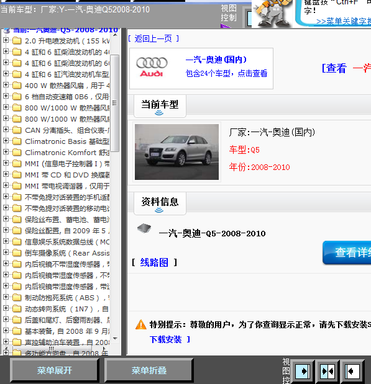Click 包含24个车型，点击查看 link
The width and height of the screenshot is (371, 384).
[226, 73]
